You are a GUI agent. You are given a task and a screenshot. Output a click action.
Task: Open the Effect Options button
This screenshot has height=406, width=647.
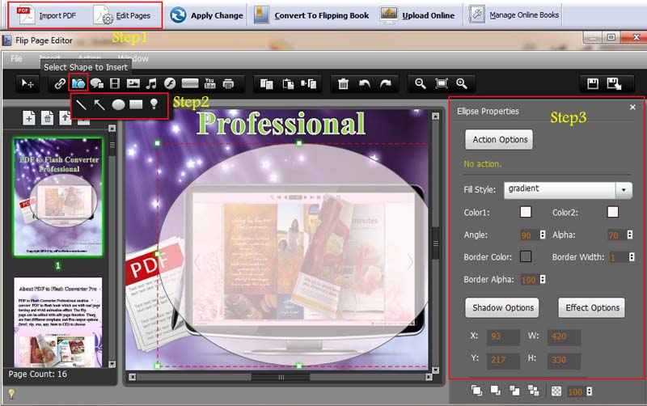coord(592,308)
